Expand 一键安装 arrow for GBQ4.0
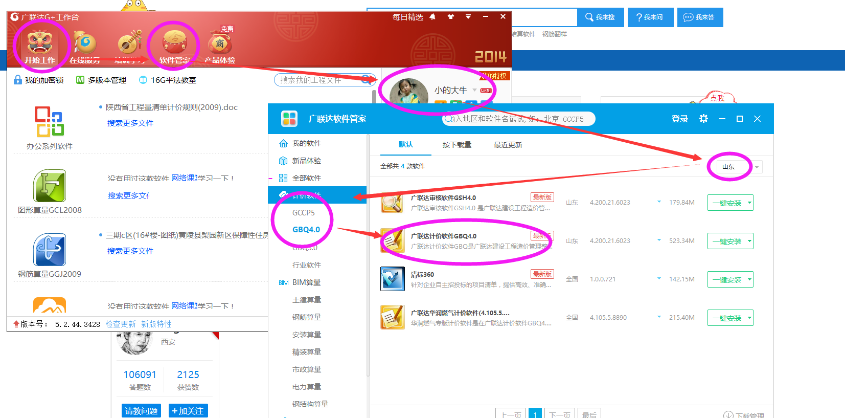845x418 pixels. pos(749,241)
